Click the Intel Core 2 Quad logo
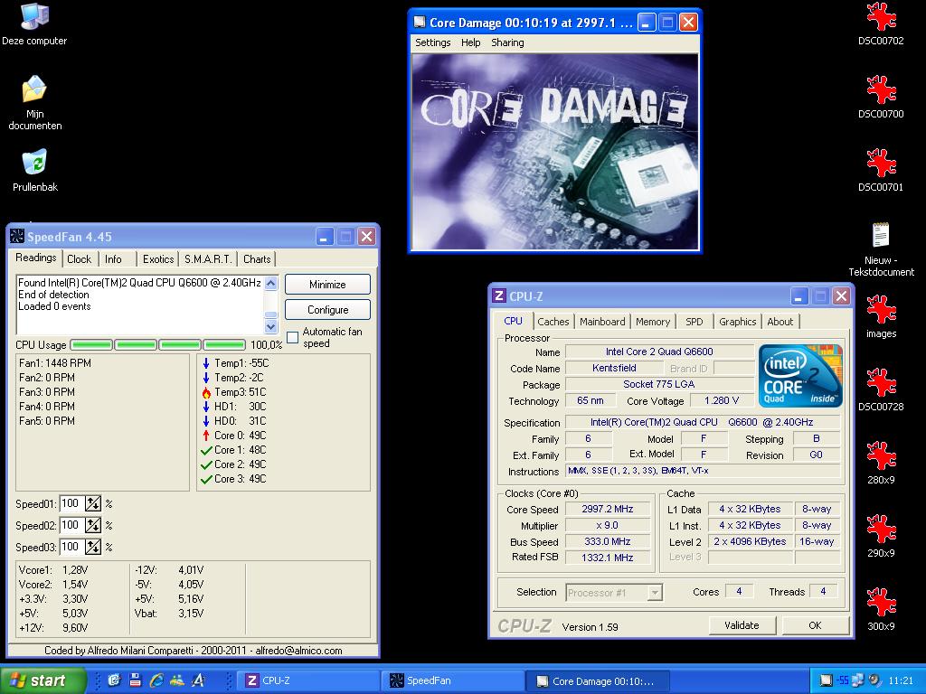 pyautogui.click(x=800, y=375)
